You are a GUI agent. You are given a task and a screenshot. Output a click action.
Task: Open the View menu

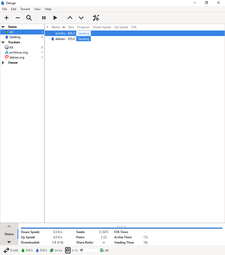[x=37, y=9]
